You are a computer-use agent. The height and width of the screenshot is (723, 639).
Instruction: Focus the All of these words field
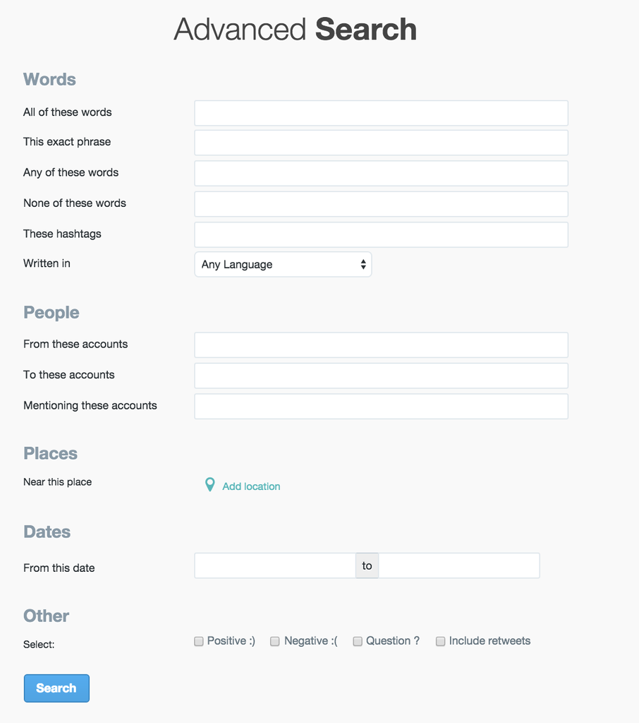coord(381,113)
